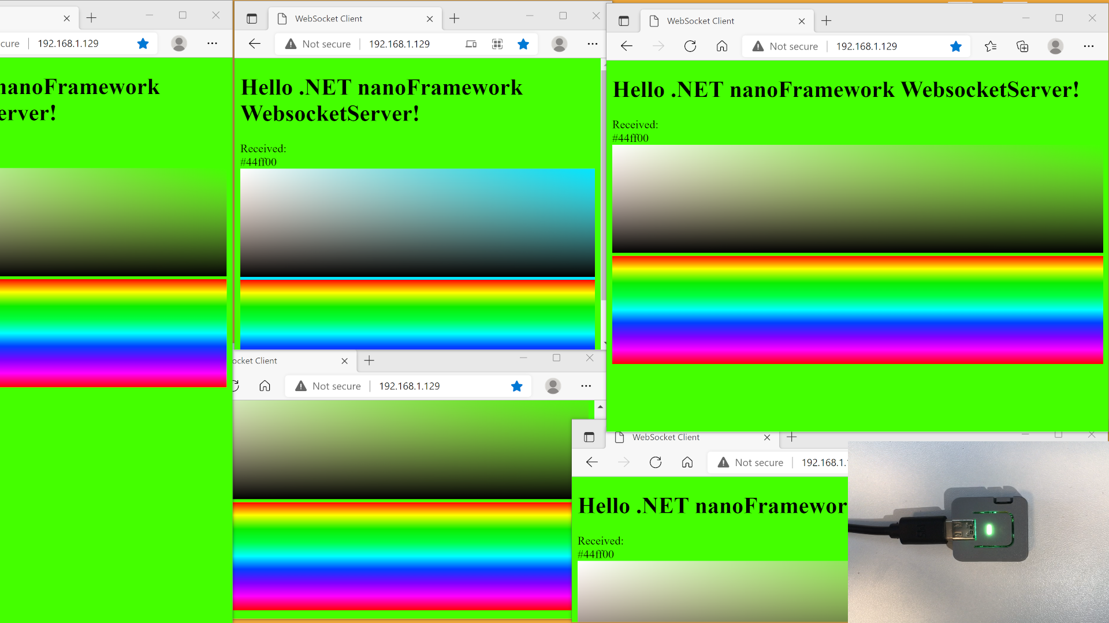Image resolution: width=1109 pixels, height=623 pixels.
Task: Open tab actions menu in the top-middle window
Action: pos(252,18)
